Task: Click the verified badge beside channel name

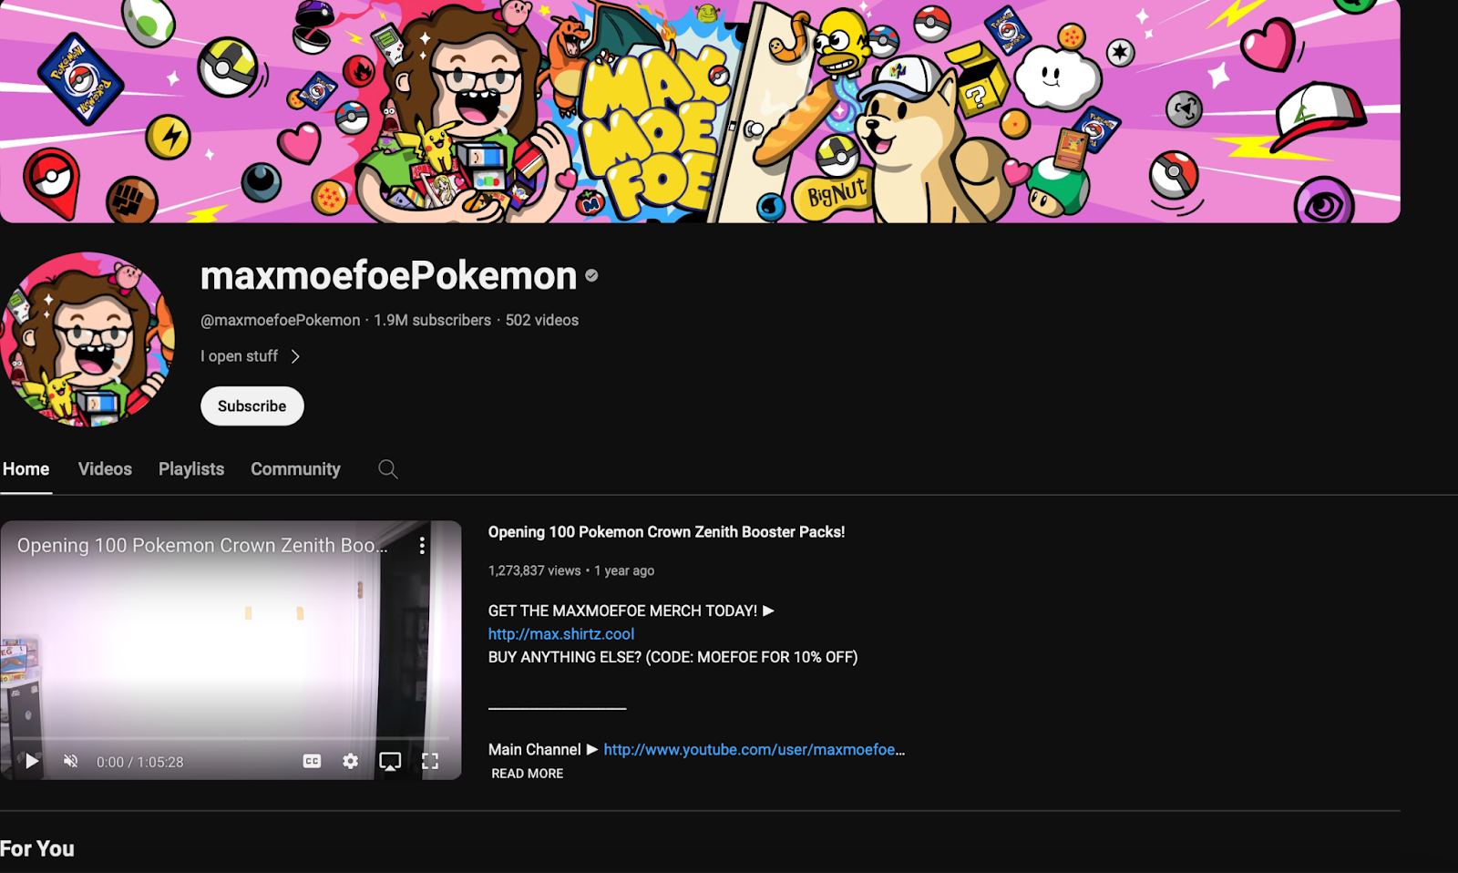Action: pos(591,275)
